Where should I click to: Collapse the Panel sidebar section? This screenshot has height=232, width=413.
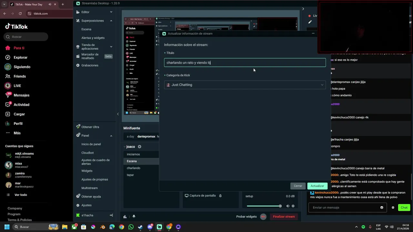pyautogui.click(x=111, y=136)
